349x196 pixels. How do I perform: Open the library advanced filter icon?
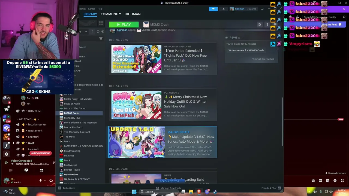(101, 39)
